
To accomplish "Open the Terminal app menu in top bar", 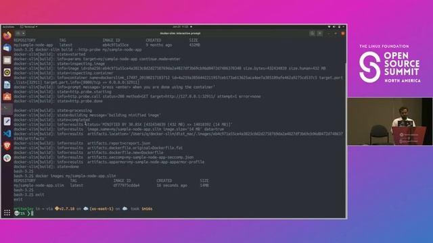I will 28,27.
